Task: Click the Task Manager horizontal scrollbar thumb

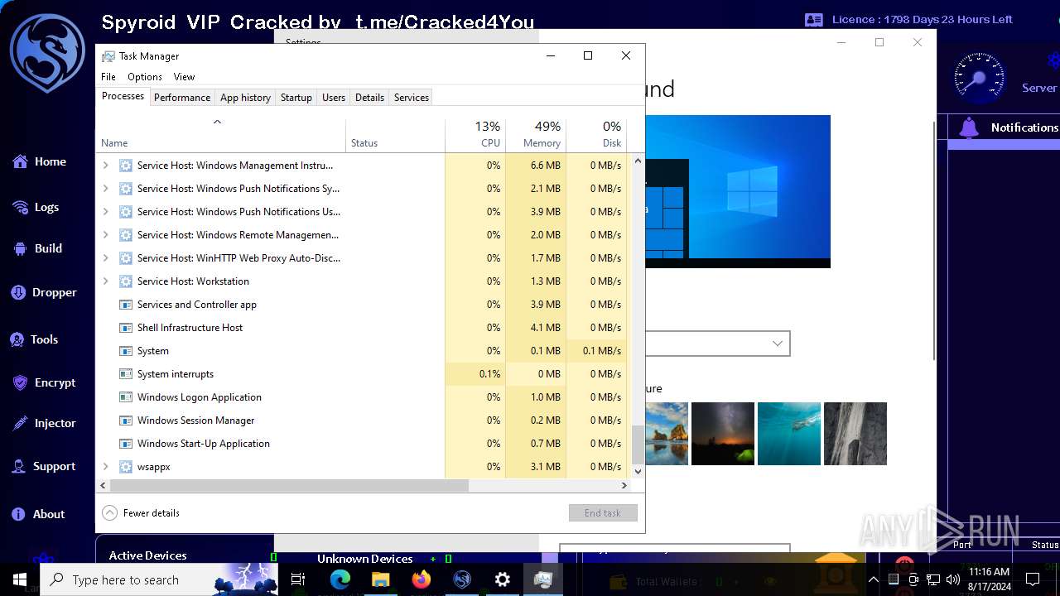Action: tap(288, 486)
